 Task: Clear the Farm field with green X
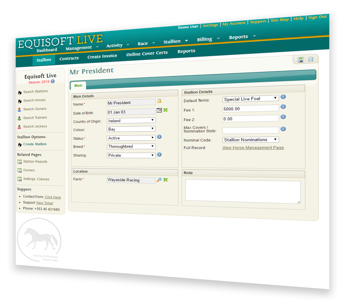166,180
